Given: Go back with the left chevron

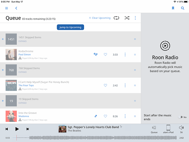Looking at the screenshot, I should 16,8.
